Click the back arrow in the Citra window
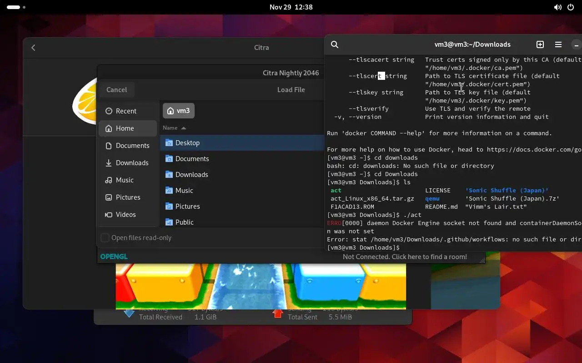582x363 pixels. (33, 48)
